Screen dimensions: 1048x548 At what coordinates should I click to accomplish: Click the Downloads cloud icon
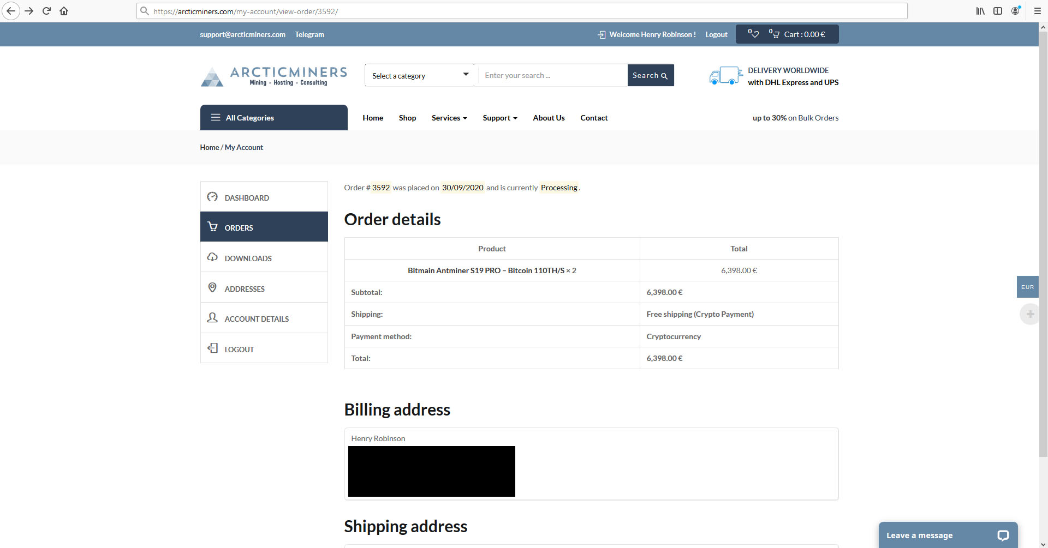pos(212,257)
